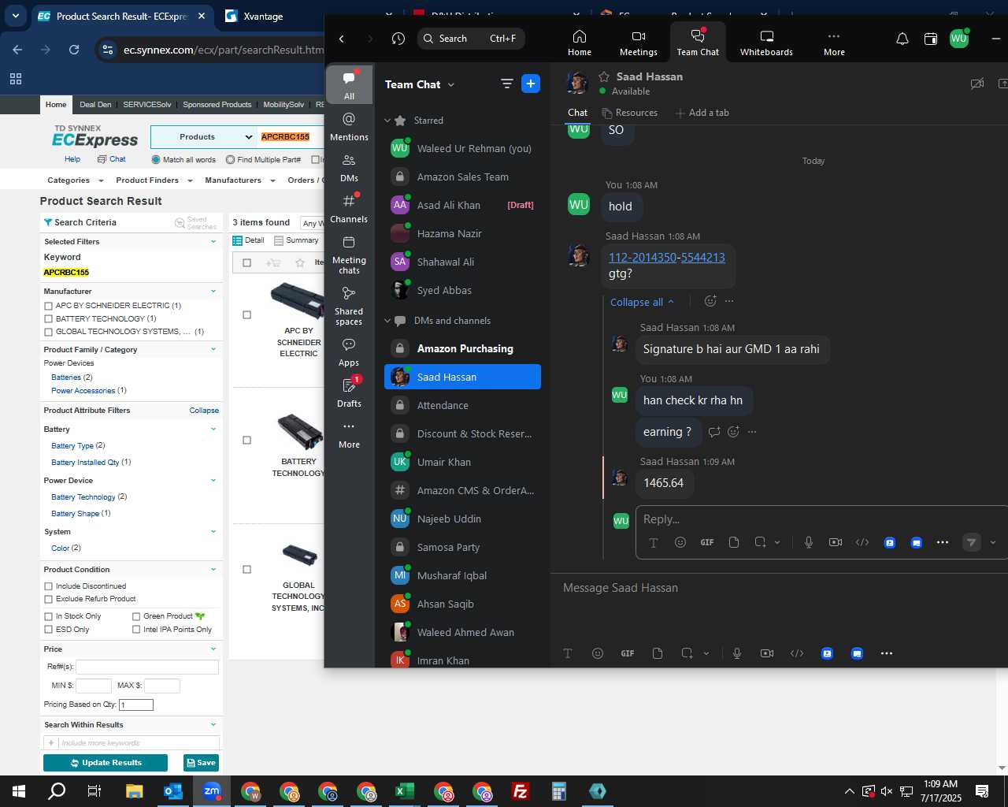The width and height of the screenshot is (1008, 807).
Task: Enable ESD Only checkbox
Action: click(x=49, y=630)
